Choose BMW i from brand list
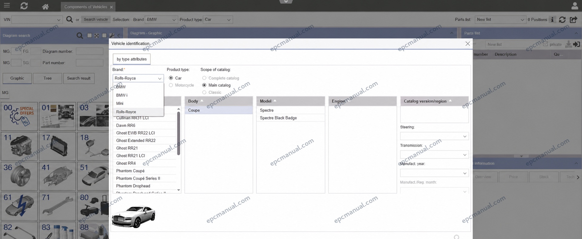The width and height of the screenshot is (582, 239). tap(138, 95)
